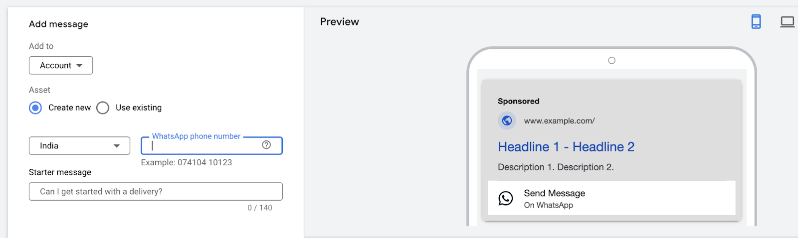Viewport: 798px width, 238px height.
Task: Click the Account dropdown caret arrow
Action: pyautogui.click(x=79, y=66)
